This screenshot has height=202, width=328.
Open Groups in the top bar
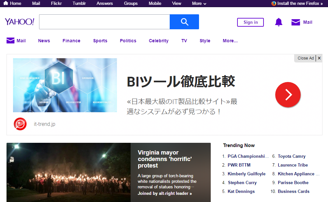[131, 3]
